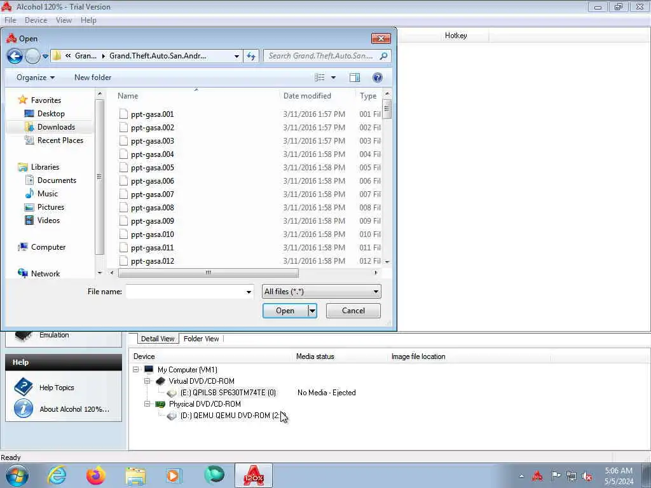Collapse the Virtual DVD/CD-ROM node
The width and height of the screenshot is (651, 488).
147,381
